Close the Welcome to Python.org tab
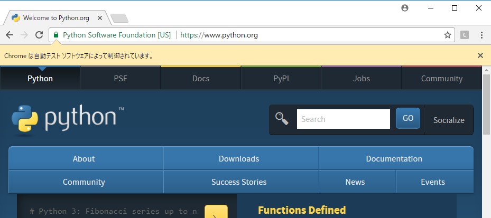The width and height of the screenshot is (491, 218). point(99,18)
